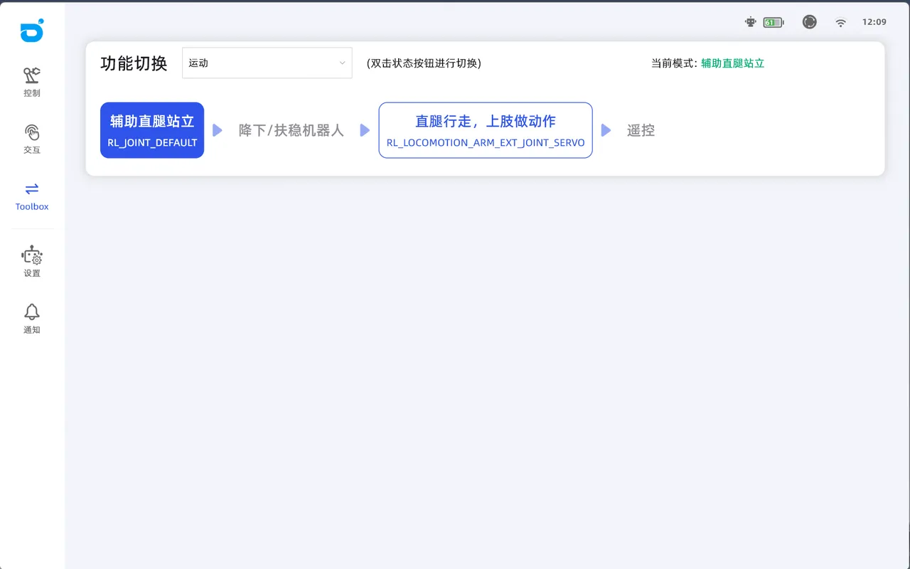This screenshot has height=569, width=910.
Task: Click arrow before 直腿行走 button
Action: point(365,131)
